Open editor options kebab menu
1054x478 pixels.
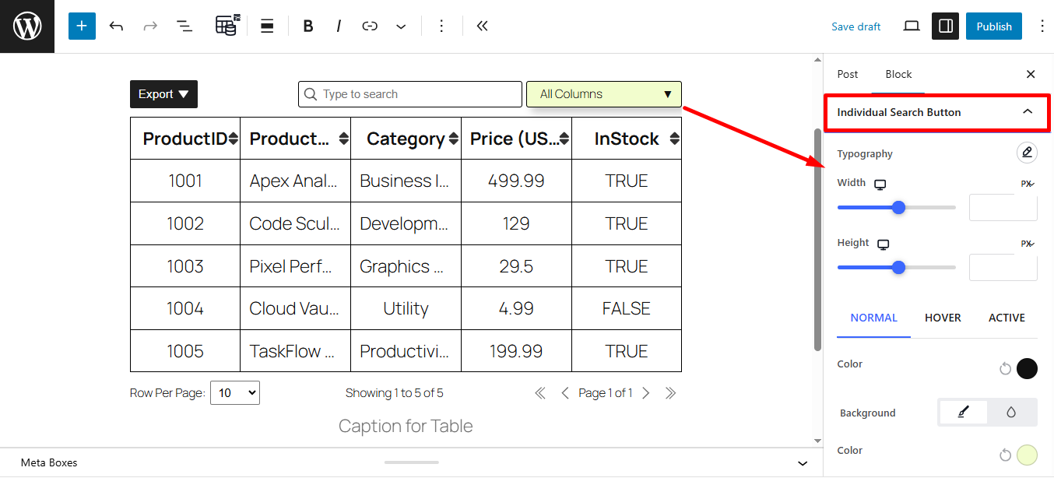[1042, 26]
